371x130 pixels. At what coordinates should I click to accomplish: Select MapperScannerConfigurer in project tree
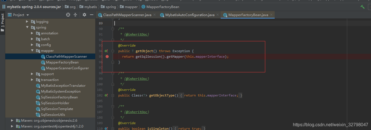pyautogui.click(x=67, y=68)
